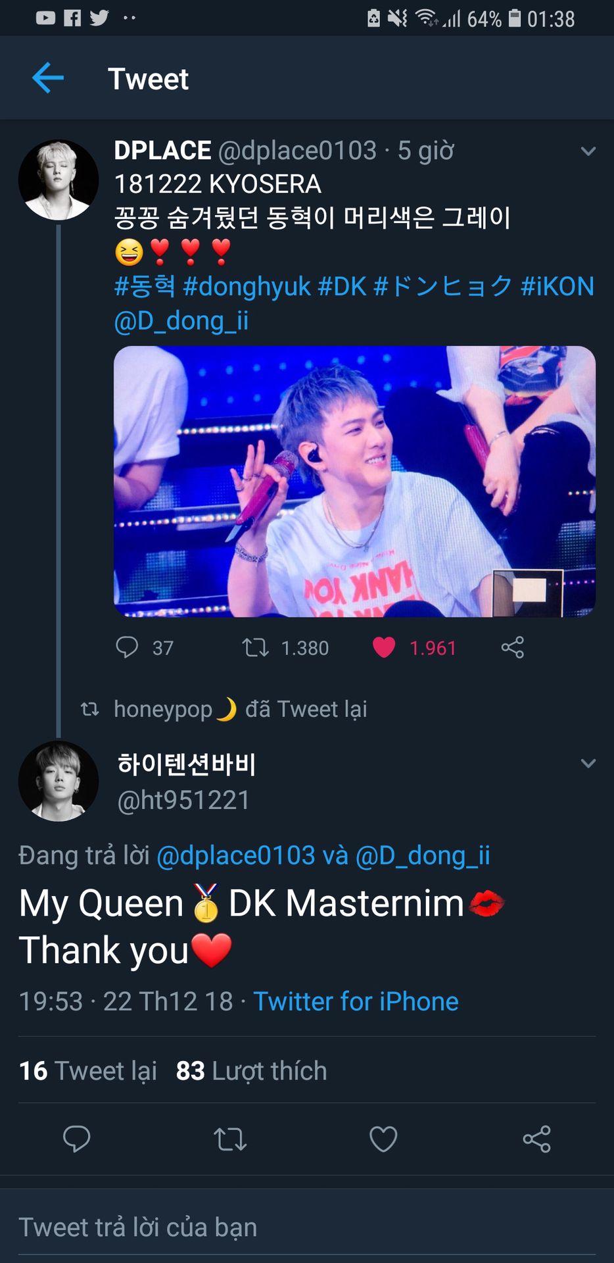Tap the back arrow in the header
The height and width of the screenshot is (1263, 614).
click(48, 78)
